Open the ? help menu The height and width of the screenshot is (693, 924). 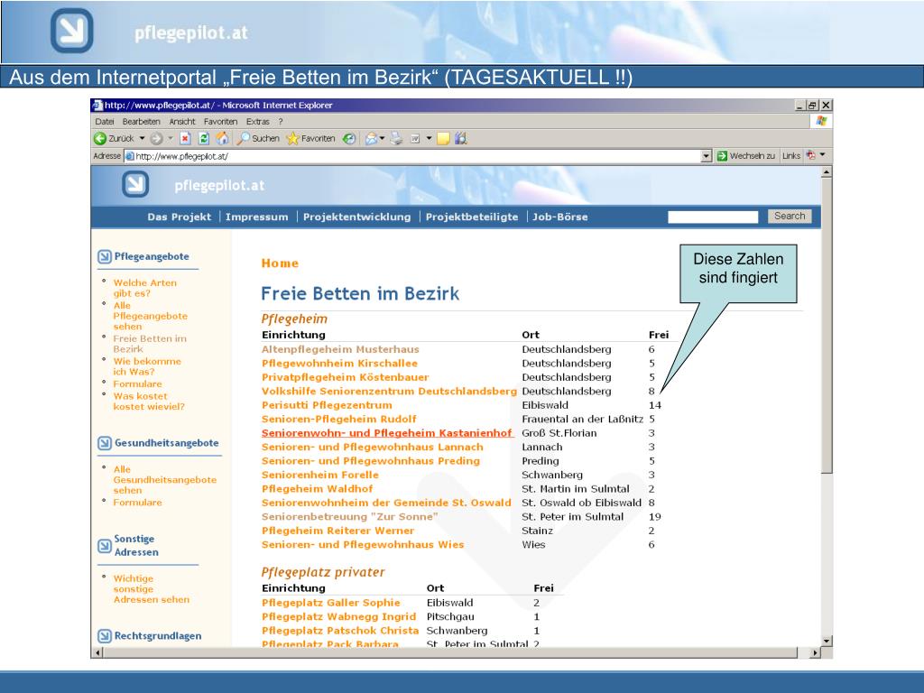[x=281, y=122]
